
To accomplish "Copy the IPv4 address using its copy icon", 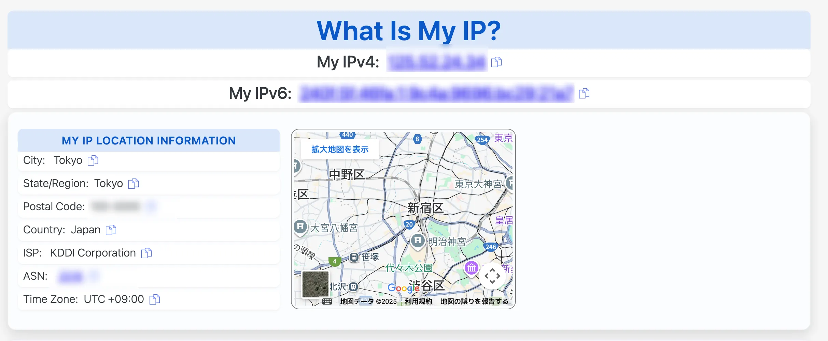I will pyautogui.click(x=496, y=62).
